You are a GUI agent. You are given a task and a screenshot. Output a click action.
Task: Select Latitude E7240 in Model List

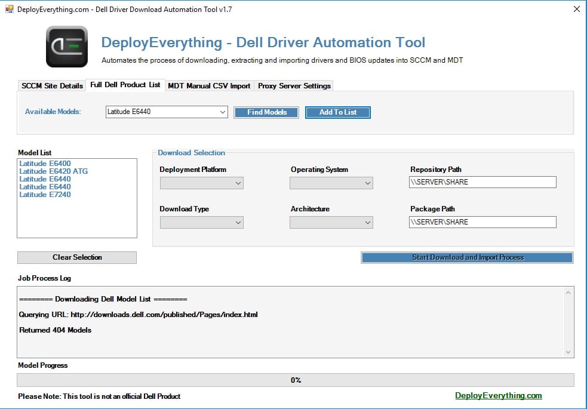(45, 195)
